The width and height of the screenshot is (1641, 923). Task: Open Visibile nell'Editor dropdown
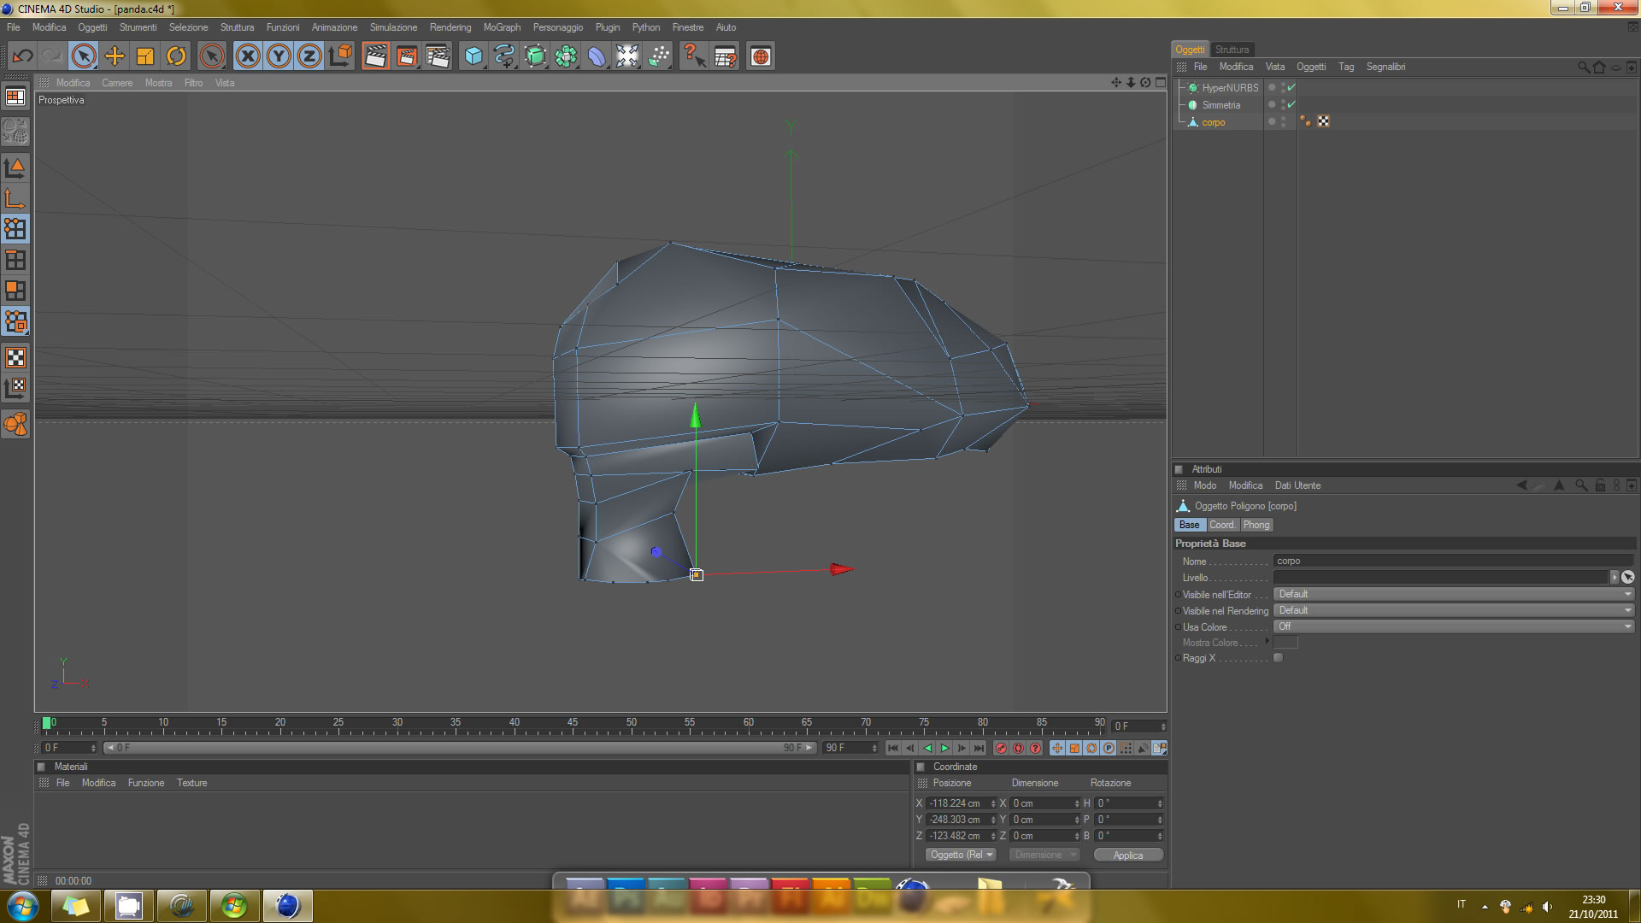1453,594
